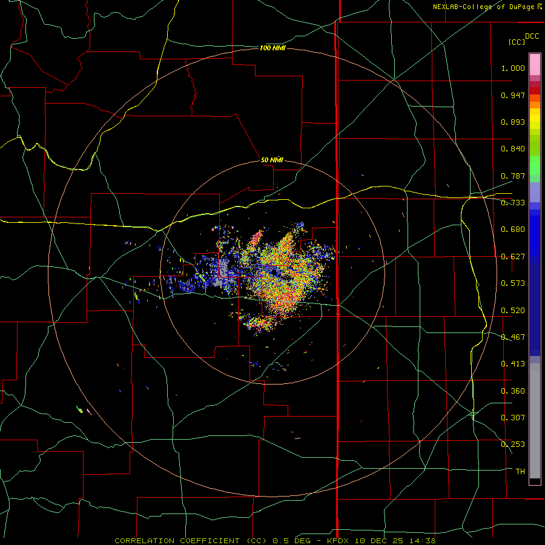Click the DCC legend title
The height and width of the screenshot is (545, 545).
pos(532,36)
